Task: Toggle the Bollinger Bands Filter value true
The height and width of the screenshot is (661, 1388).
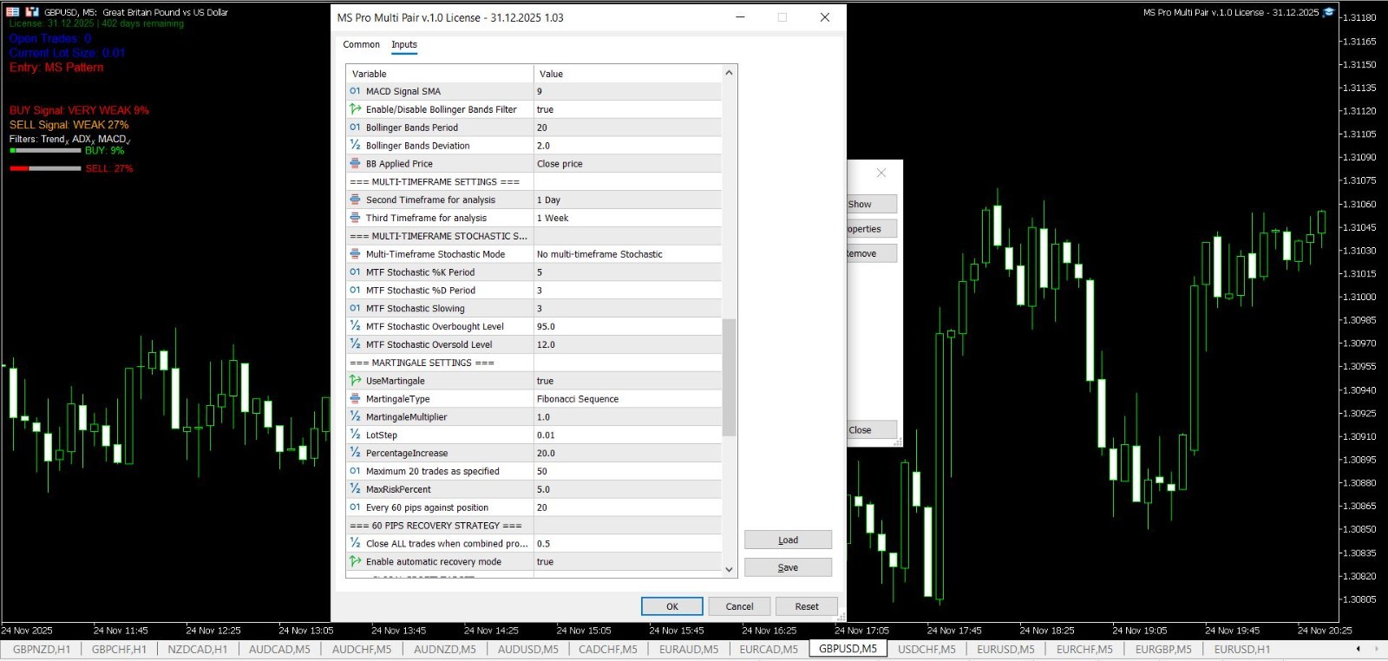Action: (x=627, y=109)
